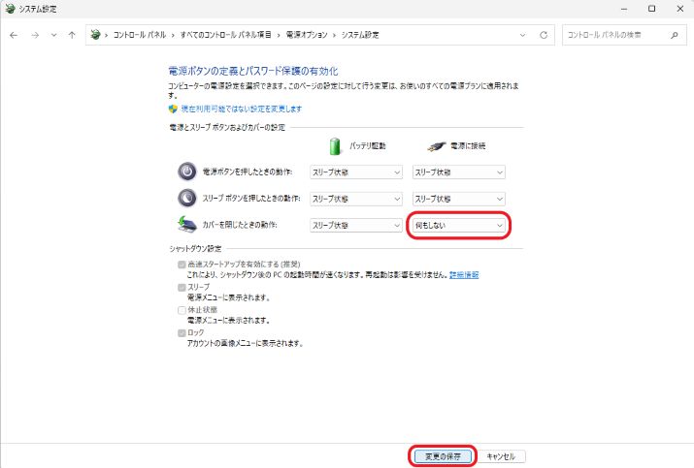Click the search magnifier icon
The height and width of the screenshot is (468, 694).
coord(674,35)
